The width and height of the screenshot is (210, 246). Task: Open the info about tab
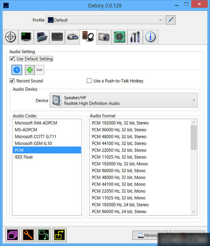click(150, 37)
